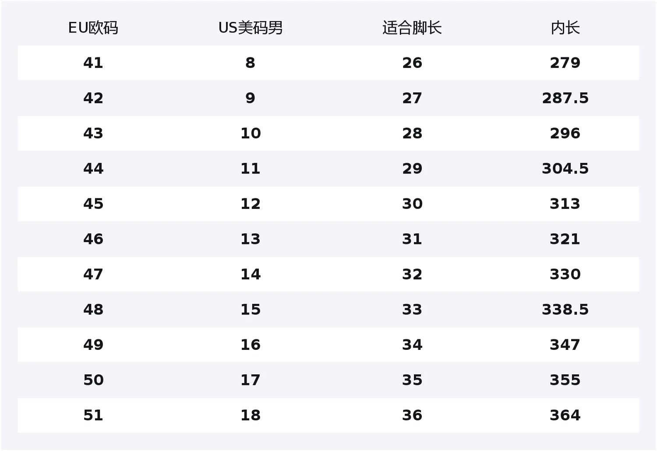Select EU size 51 cell
This screenshot has width=657, height=451.
[x=93, y=415]
